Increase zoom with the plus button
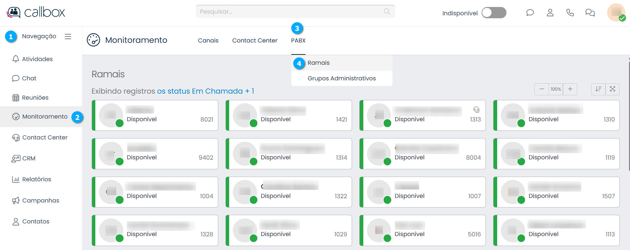The image size is (630, 250). 570,89
